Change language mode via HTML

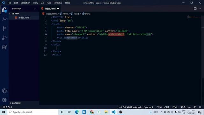click(175, 107)
